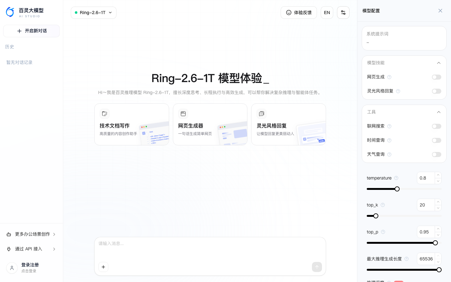451x282 pixels.
Task: Click the temperature value field 0.8
Action: click(426, 178)
